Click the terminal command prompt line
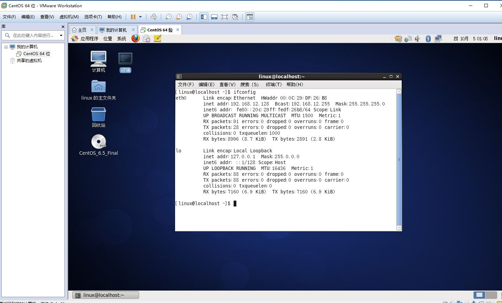Image resolution: width=502 pixels, height=303 pixels. click(x=206, y=203)
